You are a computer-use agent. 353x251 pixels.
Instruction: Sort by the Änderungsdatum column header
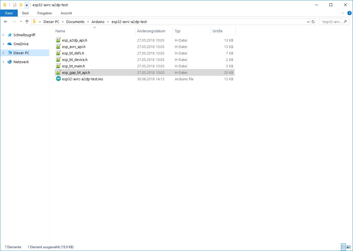point(151,31)
